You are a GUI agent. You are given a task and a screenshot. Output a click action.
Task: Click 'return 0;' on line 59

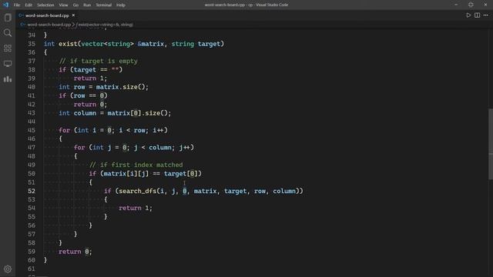75,252
